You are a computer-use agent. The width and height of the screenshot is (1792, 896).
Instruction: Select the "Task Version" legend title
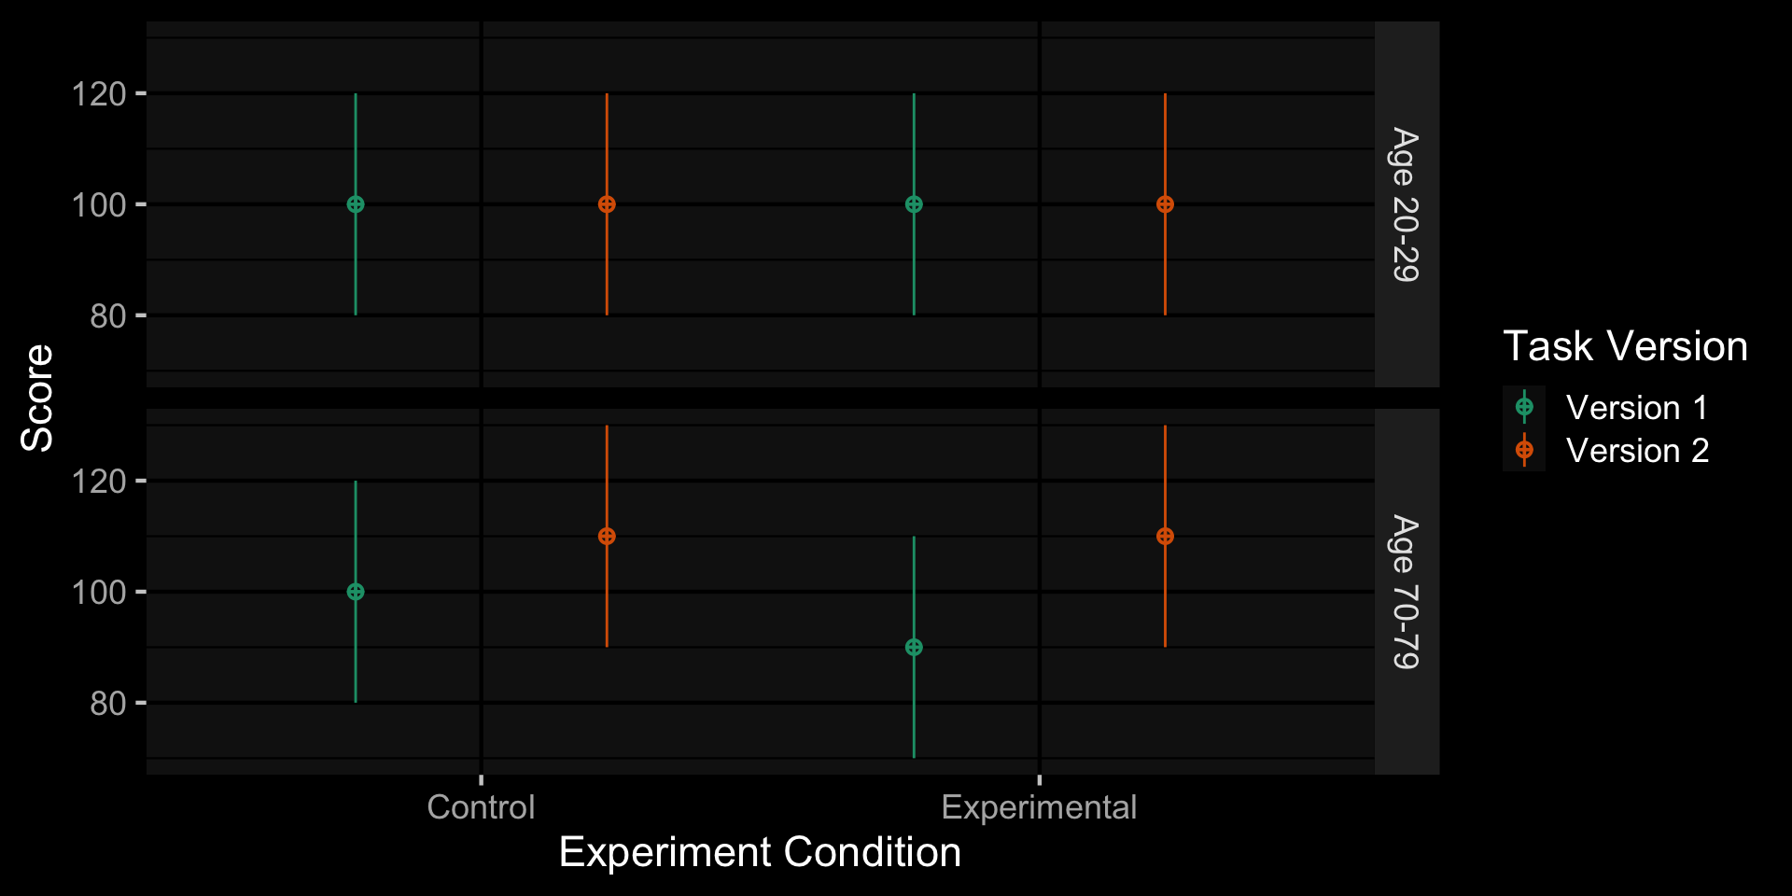coord(1625,346)
